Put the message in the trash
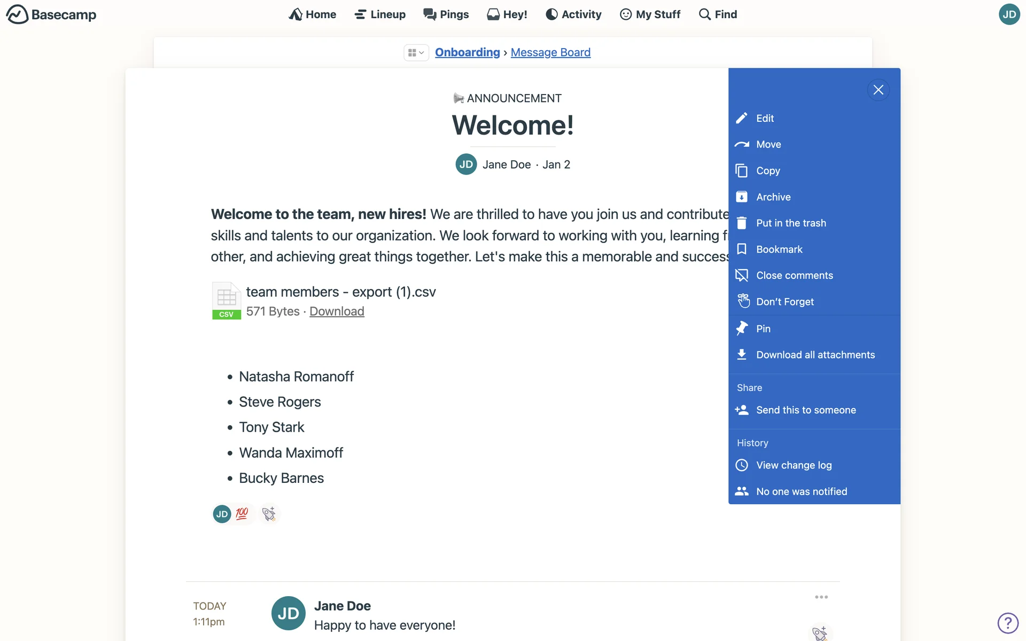Viewport: 1026px width, 641px height. pos(790,223)
